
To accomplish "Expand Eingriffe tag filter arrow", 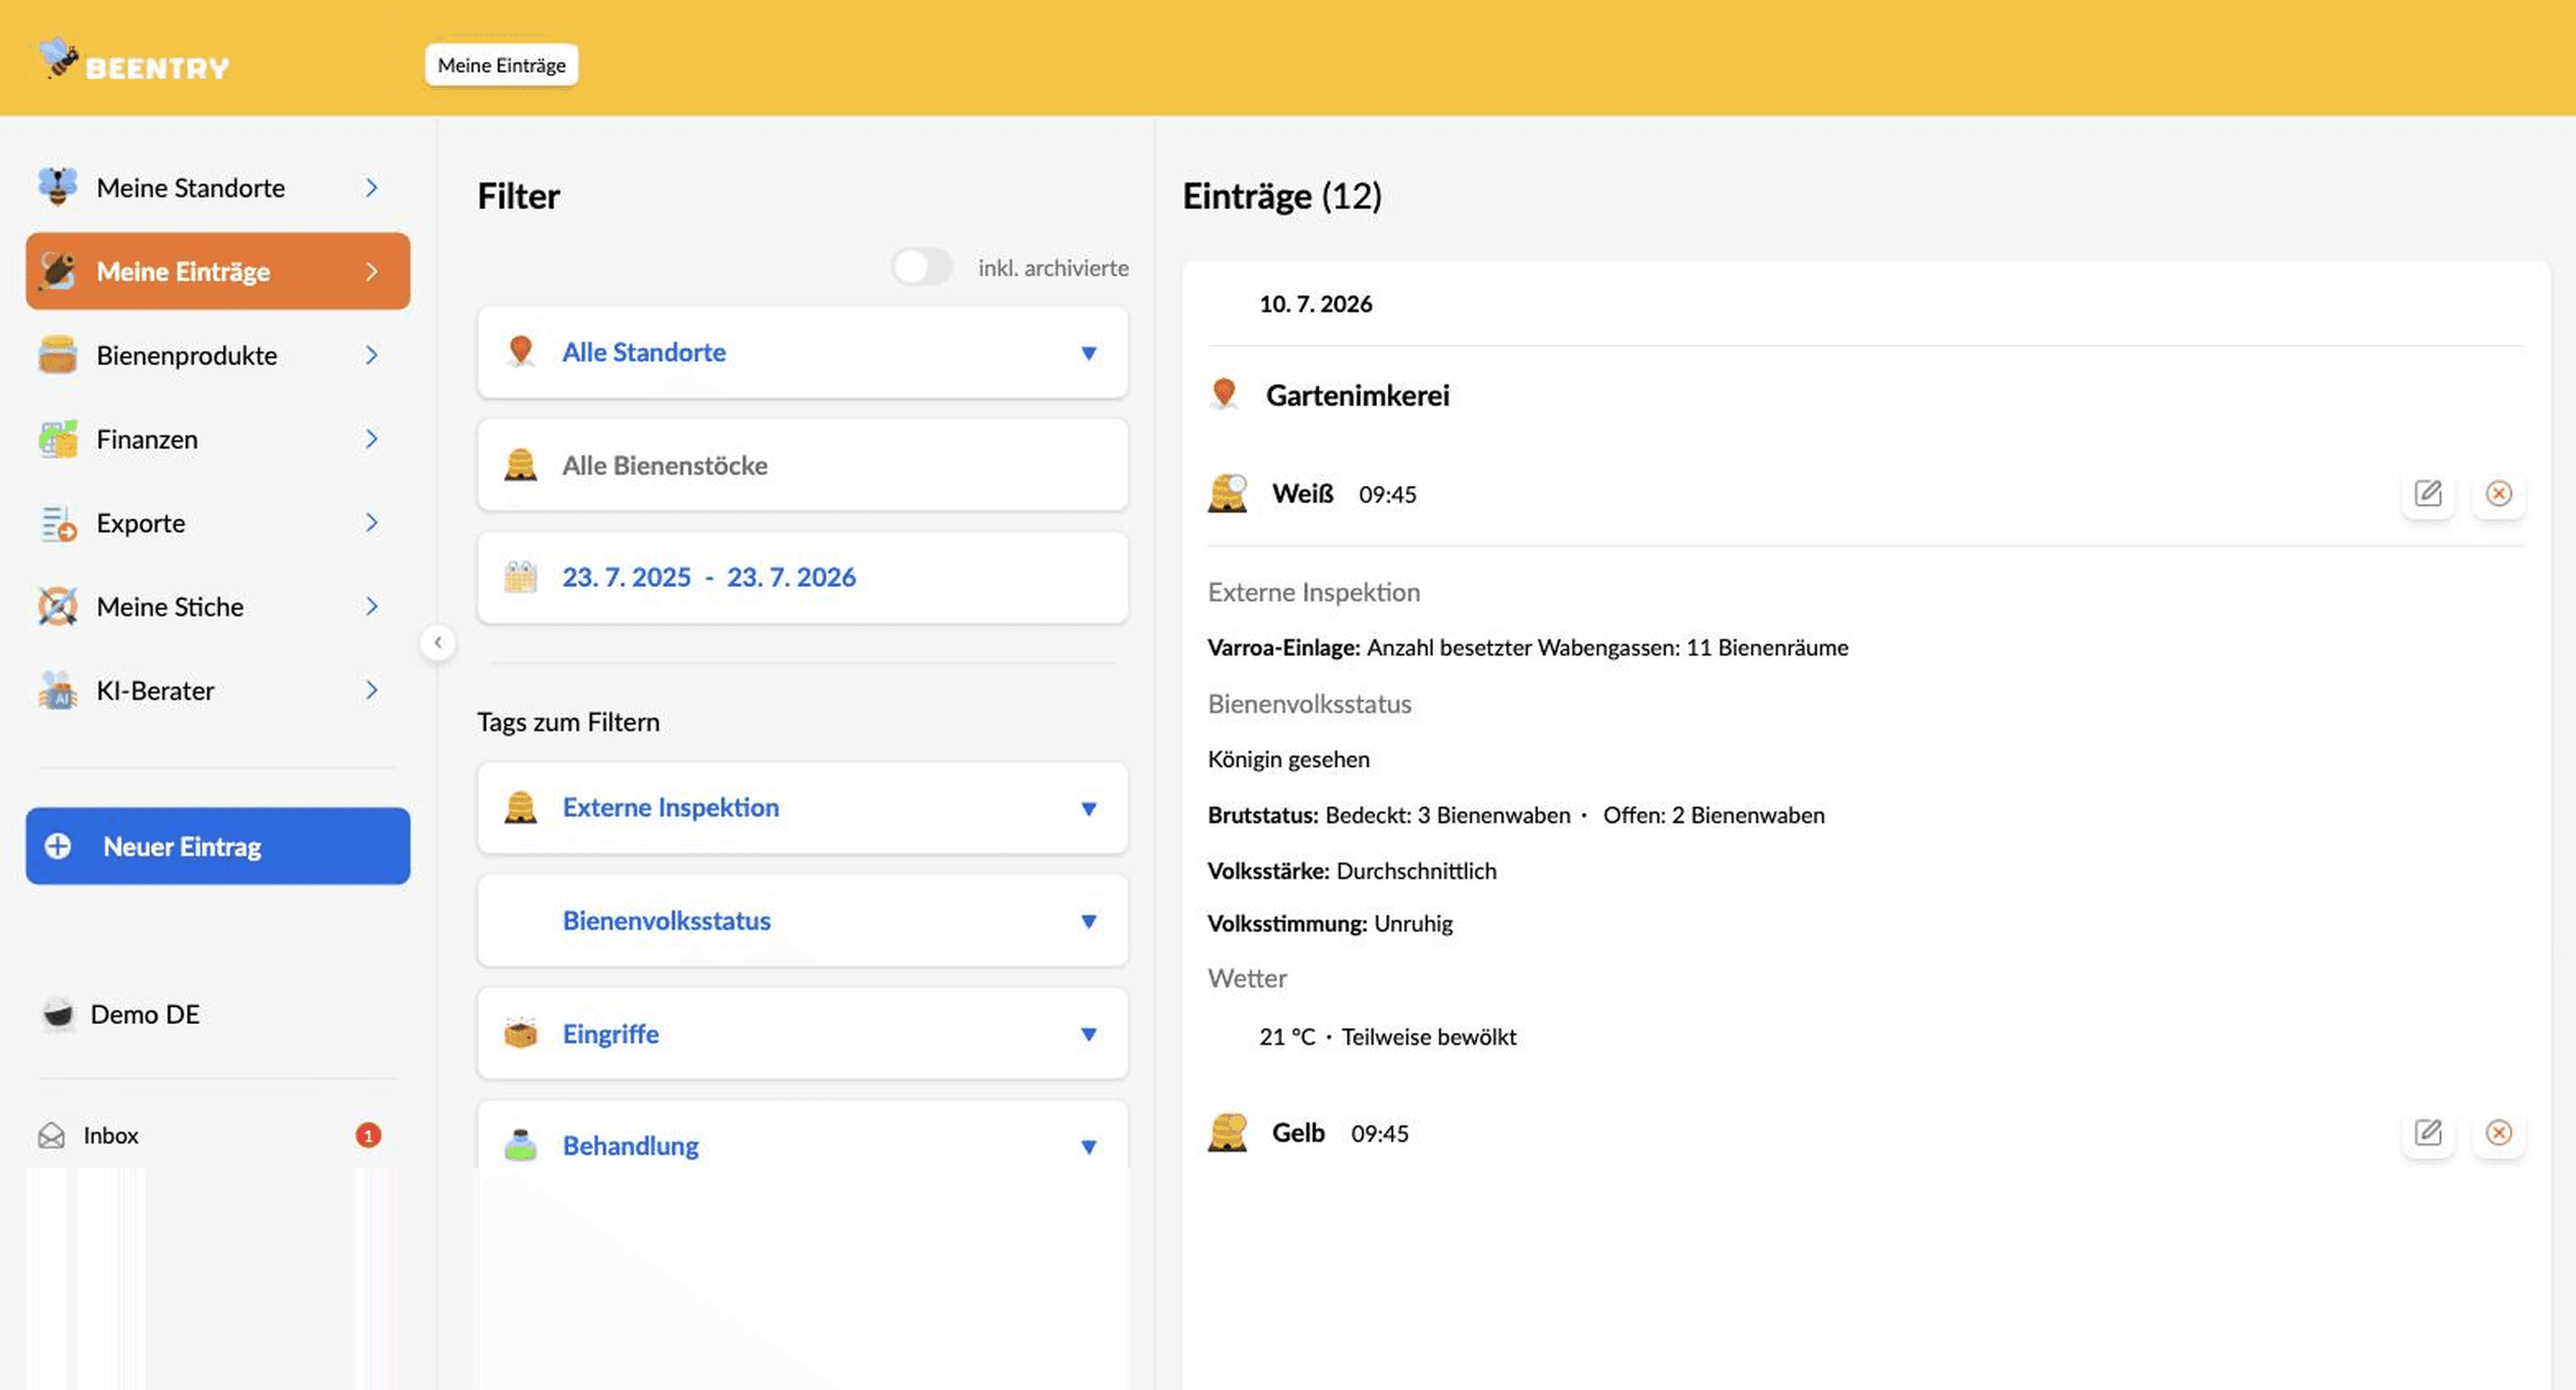I will coord(1089,1035).
